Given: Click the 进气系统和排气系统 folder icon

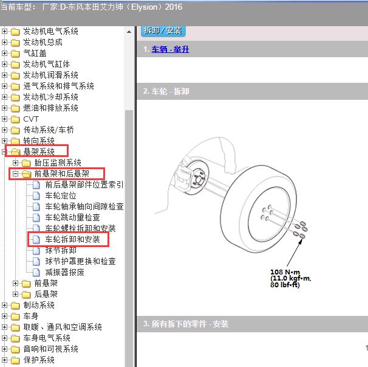Looking at the screenshot, I should (15, 86).
